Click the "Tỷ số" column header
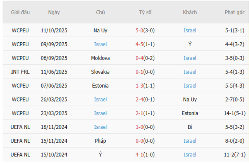The height and width of the screenshot is (163, 249). pos(145,12)
